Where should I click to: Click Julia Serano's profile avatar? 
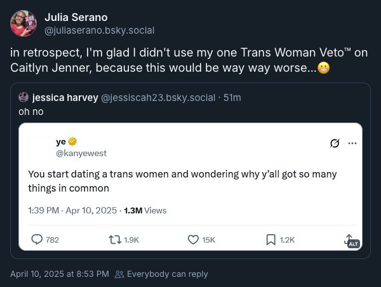23,23
